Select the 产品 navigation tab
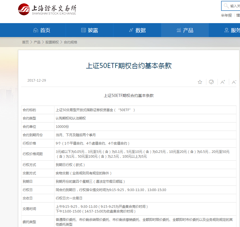This screenshot has height=227, width=240. 188,30
